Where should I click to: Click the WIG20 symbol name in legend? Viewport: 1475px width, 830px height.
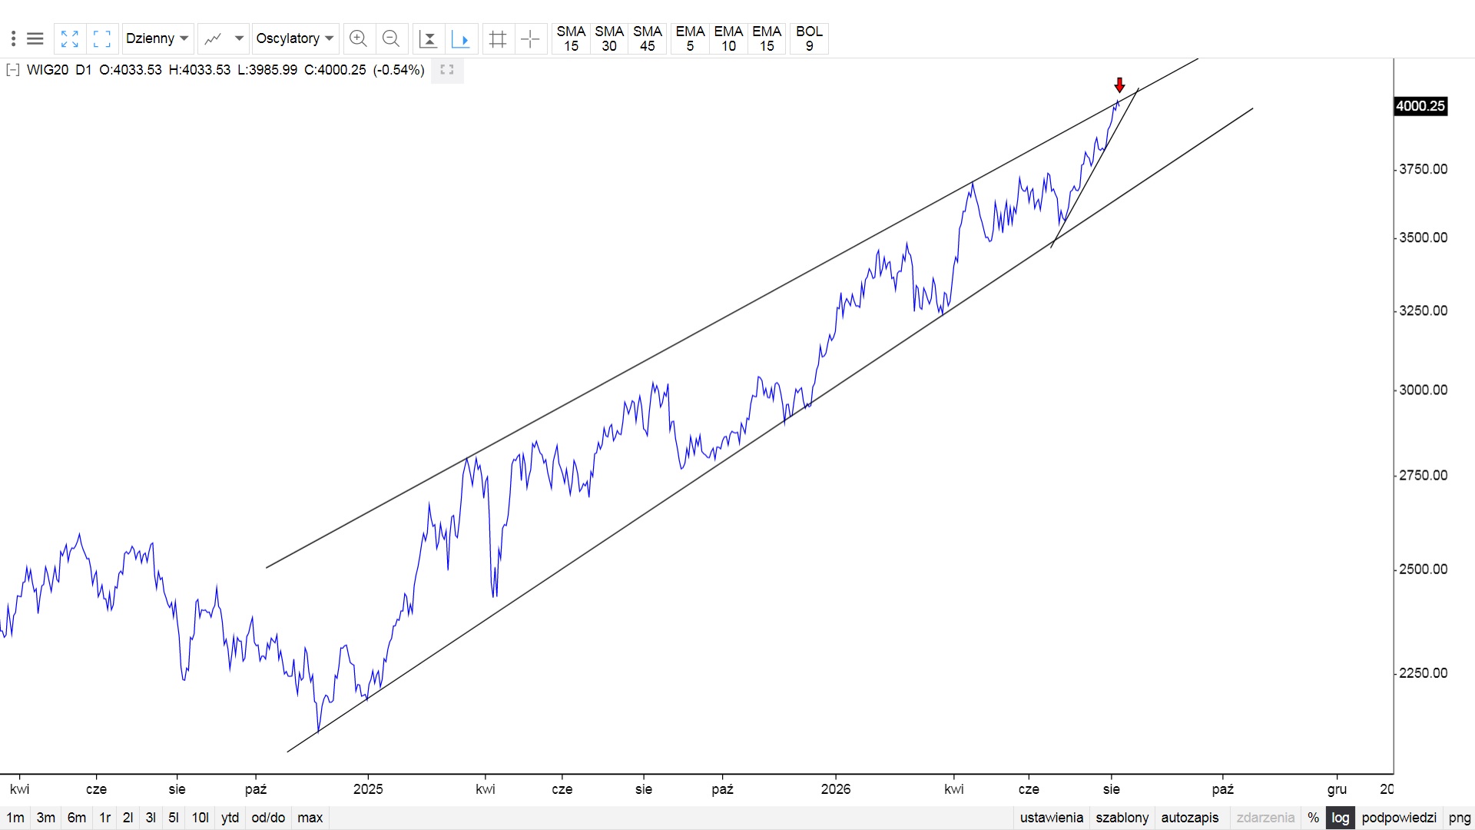(x=48, y=70)
